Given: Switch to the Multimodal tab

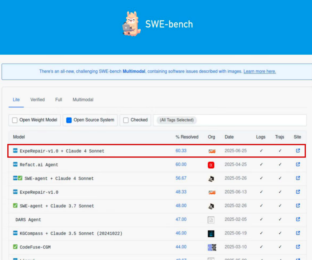Looking at the screenshot, I should click(83, 99).
